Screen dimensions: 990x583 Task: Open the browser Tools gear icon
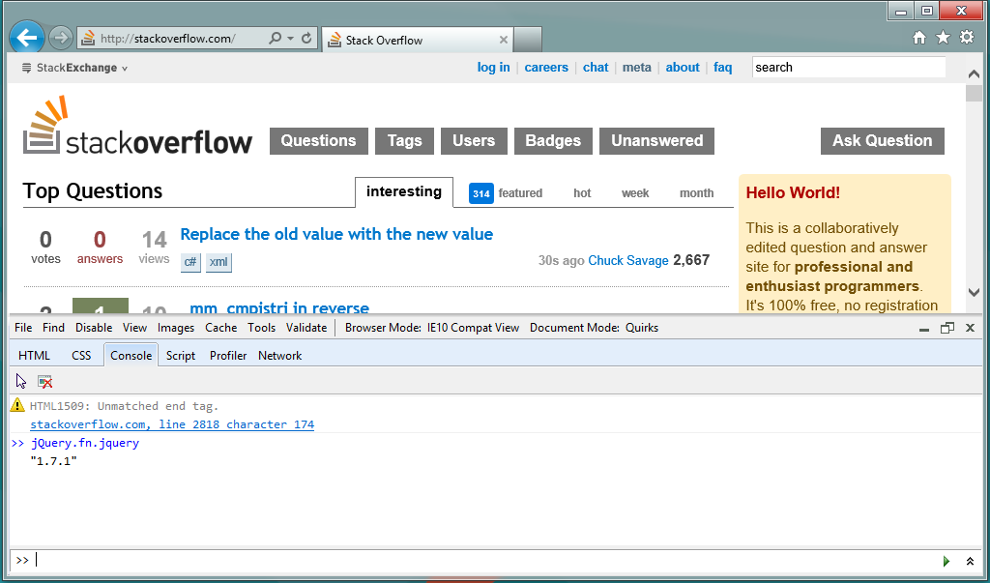[x=967, y=38]
